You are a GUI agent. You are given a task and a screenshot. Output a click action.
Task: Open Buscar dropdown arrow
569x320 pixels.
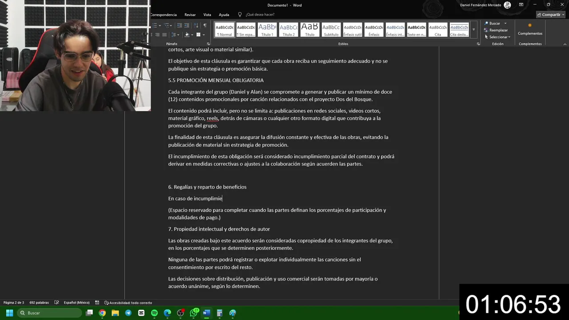pyautogui.click(x=505, y=23)
